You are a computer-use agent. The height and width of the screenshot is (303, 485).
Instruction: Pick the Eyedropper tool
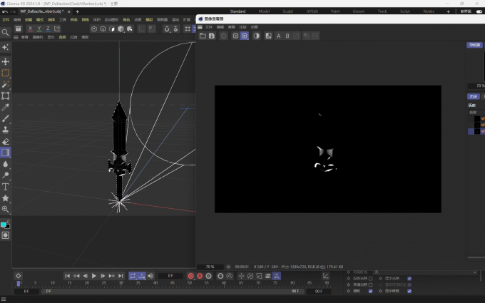(5, 107)
